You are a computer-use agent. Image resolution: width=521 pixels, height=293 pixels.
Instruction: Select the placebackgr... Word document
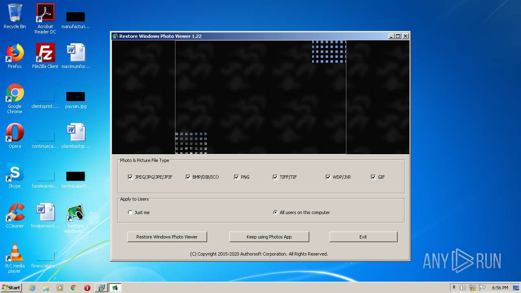(75, 136)
